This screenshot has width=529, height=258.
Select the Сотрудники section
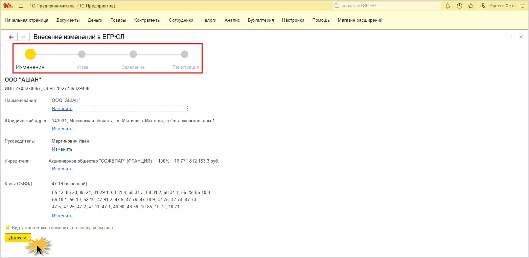pos(181,20)
